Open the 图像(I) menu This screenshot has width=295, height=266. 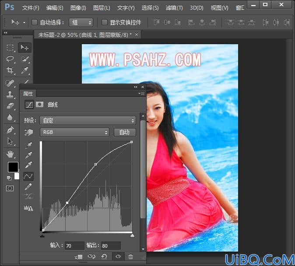(x=78, y=8)
